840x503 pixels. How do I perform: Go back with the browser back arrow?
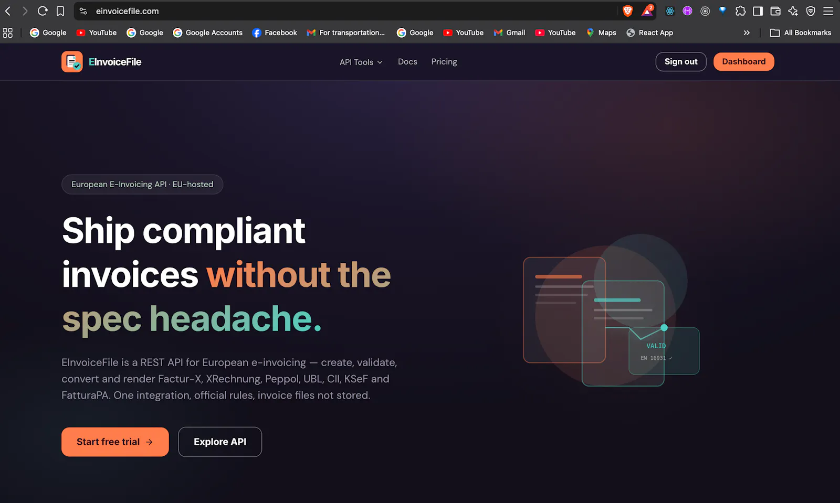pos(8,11)
